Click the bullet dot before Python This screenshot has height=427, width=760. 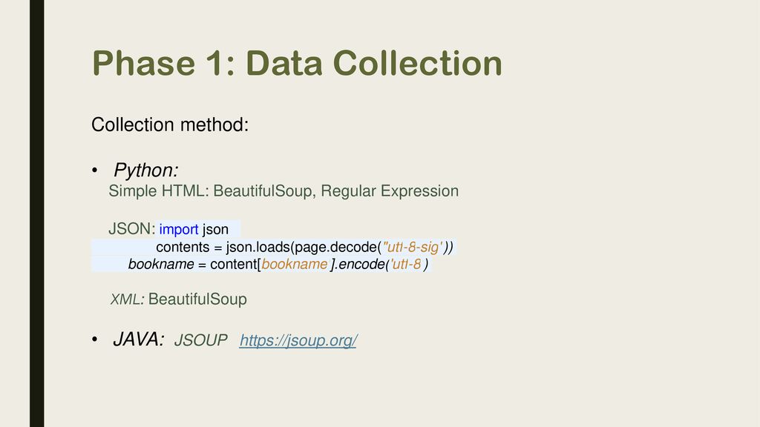coord(94,170)
